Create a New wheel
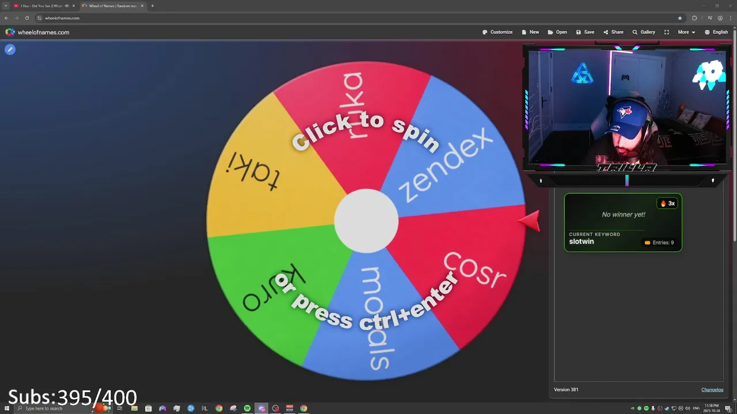The width and height of the screenshot is (737, 414). click(x=530, y=32)
